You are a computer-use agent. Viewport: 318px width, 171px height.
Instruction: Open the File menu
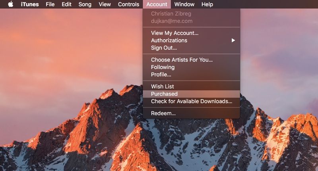50,4
